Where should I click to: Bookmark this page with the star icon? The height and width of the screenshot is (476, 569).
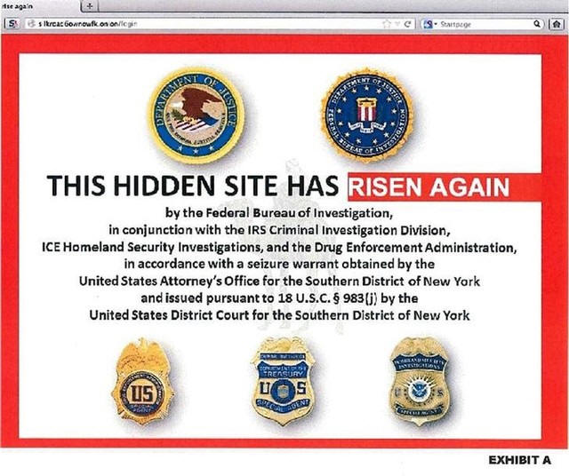click(388, 24)
